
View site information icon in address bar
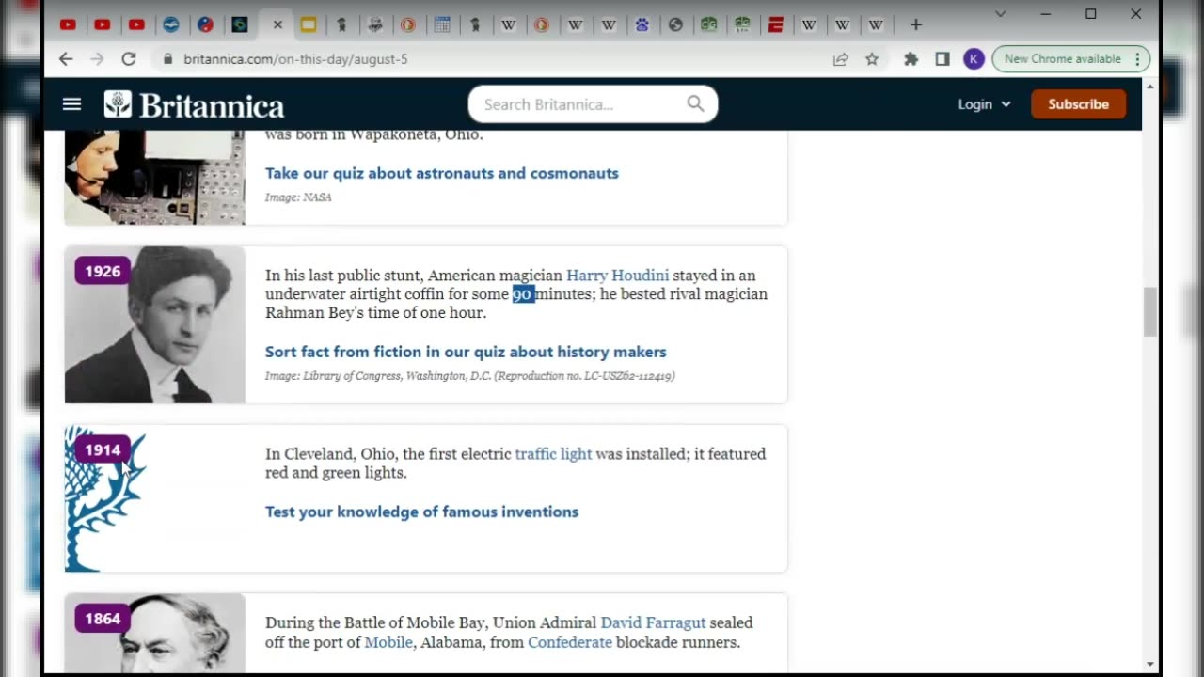click(167, 58)
